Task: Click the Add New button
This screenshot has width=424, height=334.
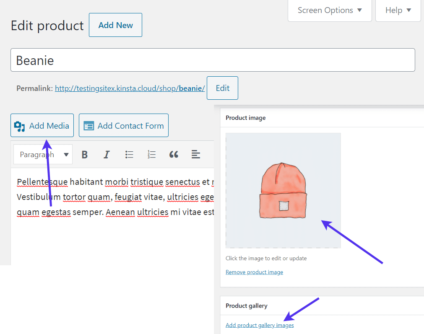Action: [x=115, y=25]
